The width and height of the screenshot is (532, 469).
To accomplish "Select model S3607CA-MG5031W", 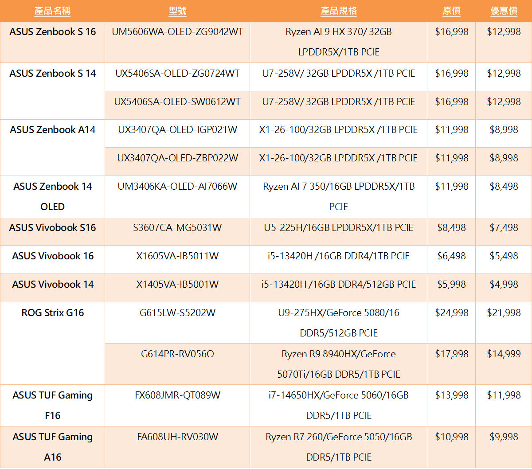I will 177,227.
